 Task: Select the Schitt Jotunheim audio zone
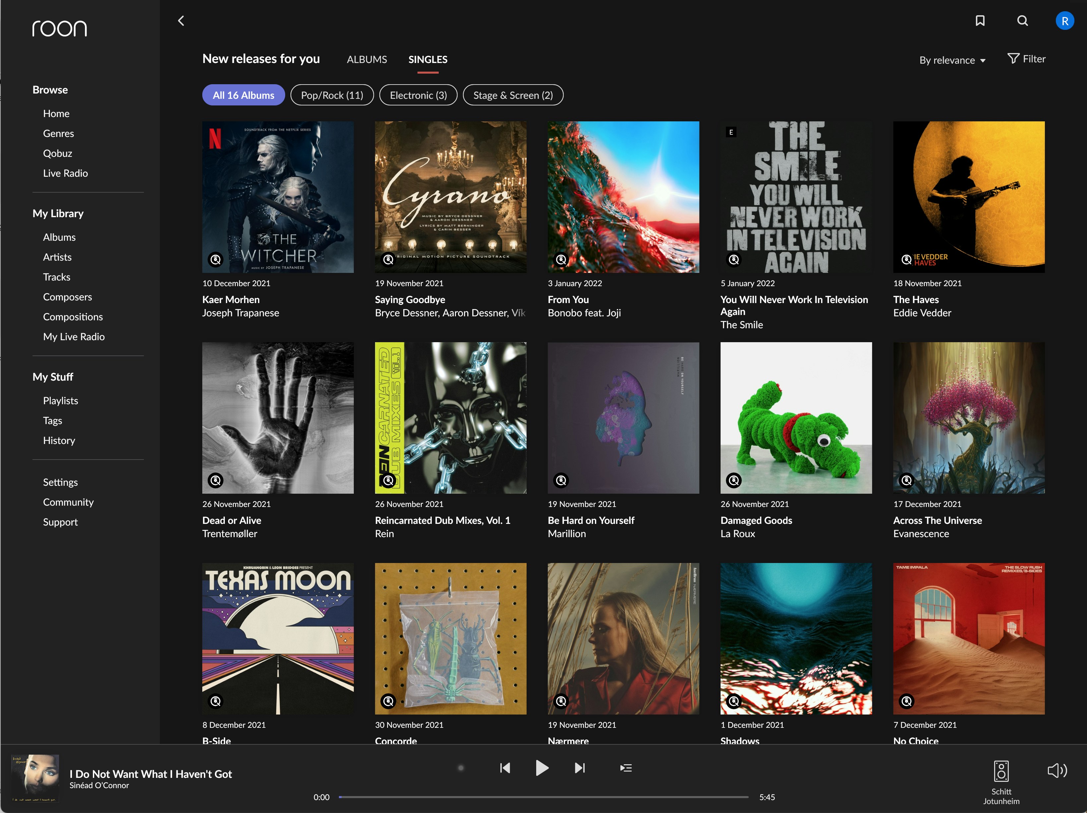[x=1001, y=781]
